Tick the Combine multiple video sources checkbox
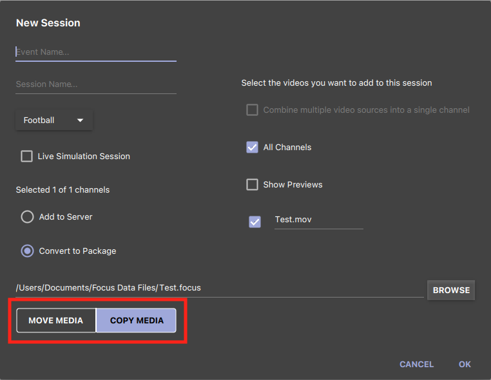This screenshot has width=491, height=380. tap(252, 110)
